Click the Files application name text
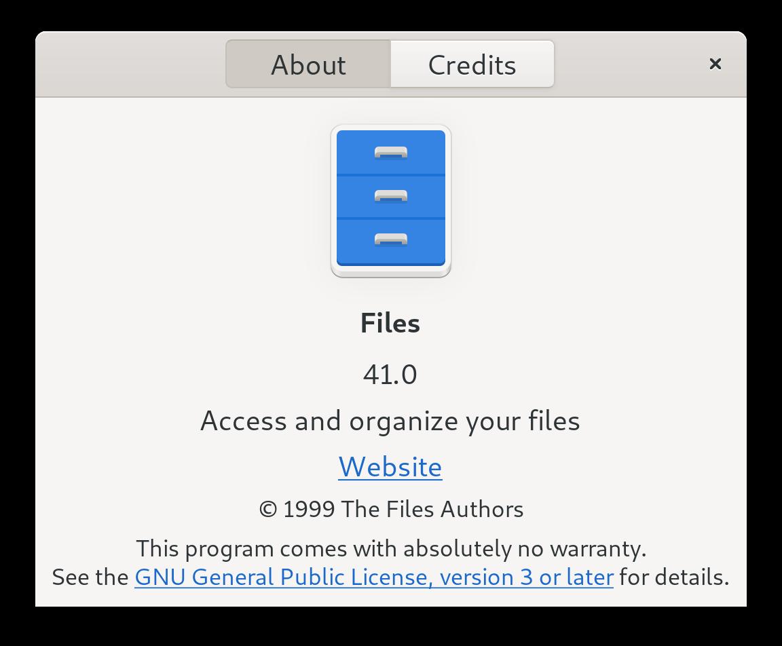782x646 pixels. pyautogui.click(x=390, y=323)
